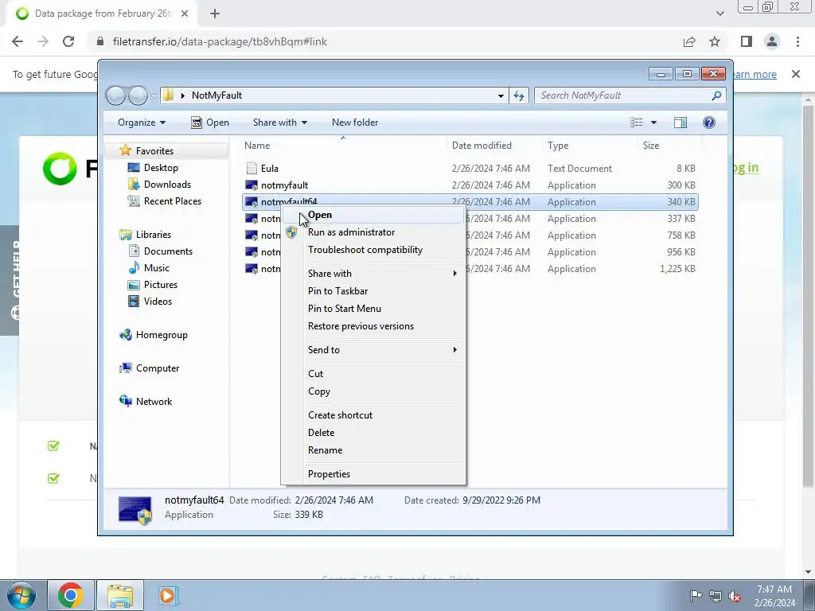This screenshot has width=815, height=611.
Task: Open the Documents library
Action: pyautogui.click(x=160, y=251)
